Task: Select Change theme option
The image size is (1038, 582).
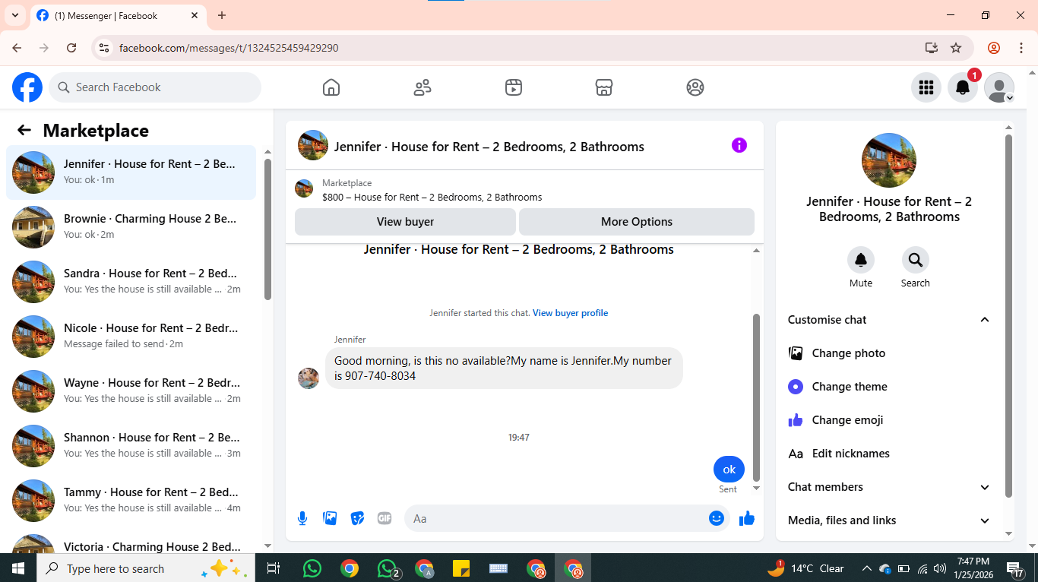Action: (x=889, y=387)
